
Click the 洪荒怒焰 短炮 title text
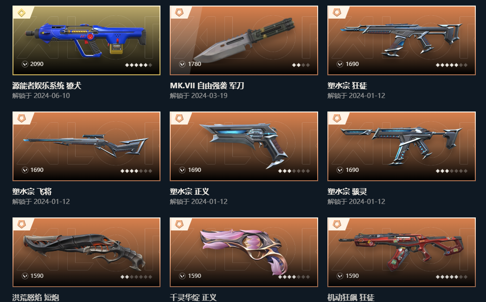coord(36,297)
